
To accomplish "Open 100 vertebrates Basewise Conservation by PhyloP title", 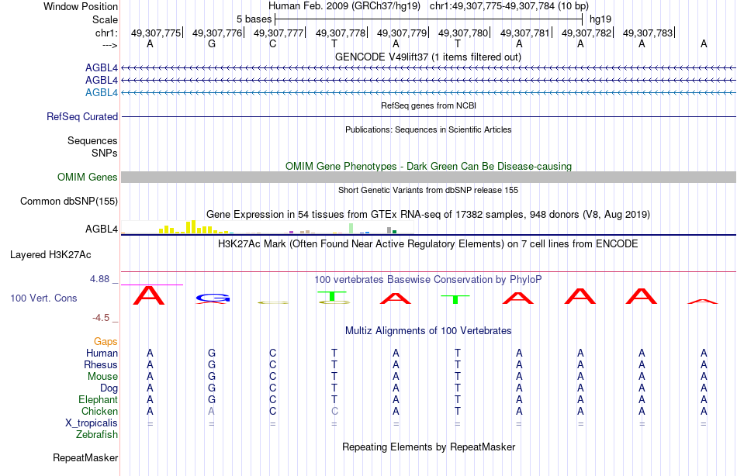I will click(x=428, y=280).
